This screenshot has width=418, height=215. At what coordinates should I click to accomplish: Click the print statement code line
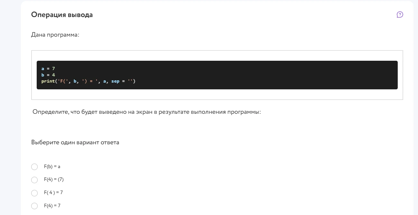(88, 81)
